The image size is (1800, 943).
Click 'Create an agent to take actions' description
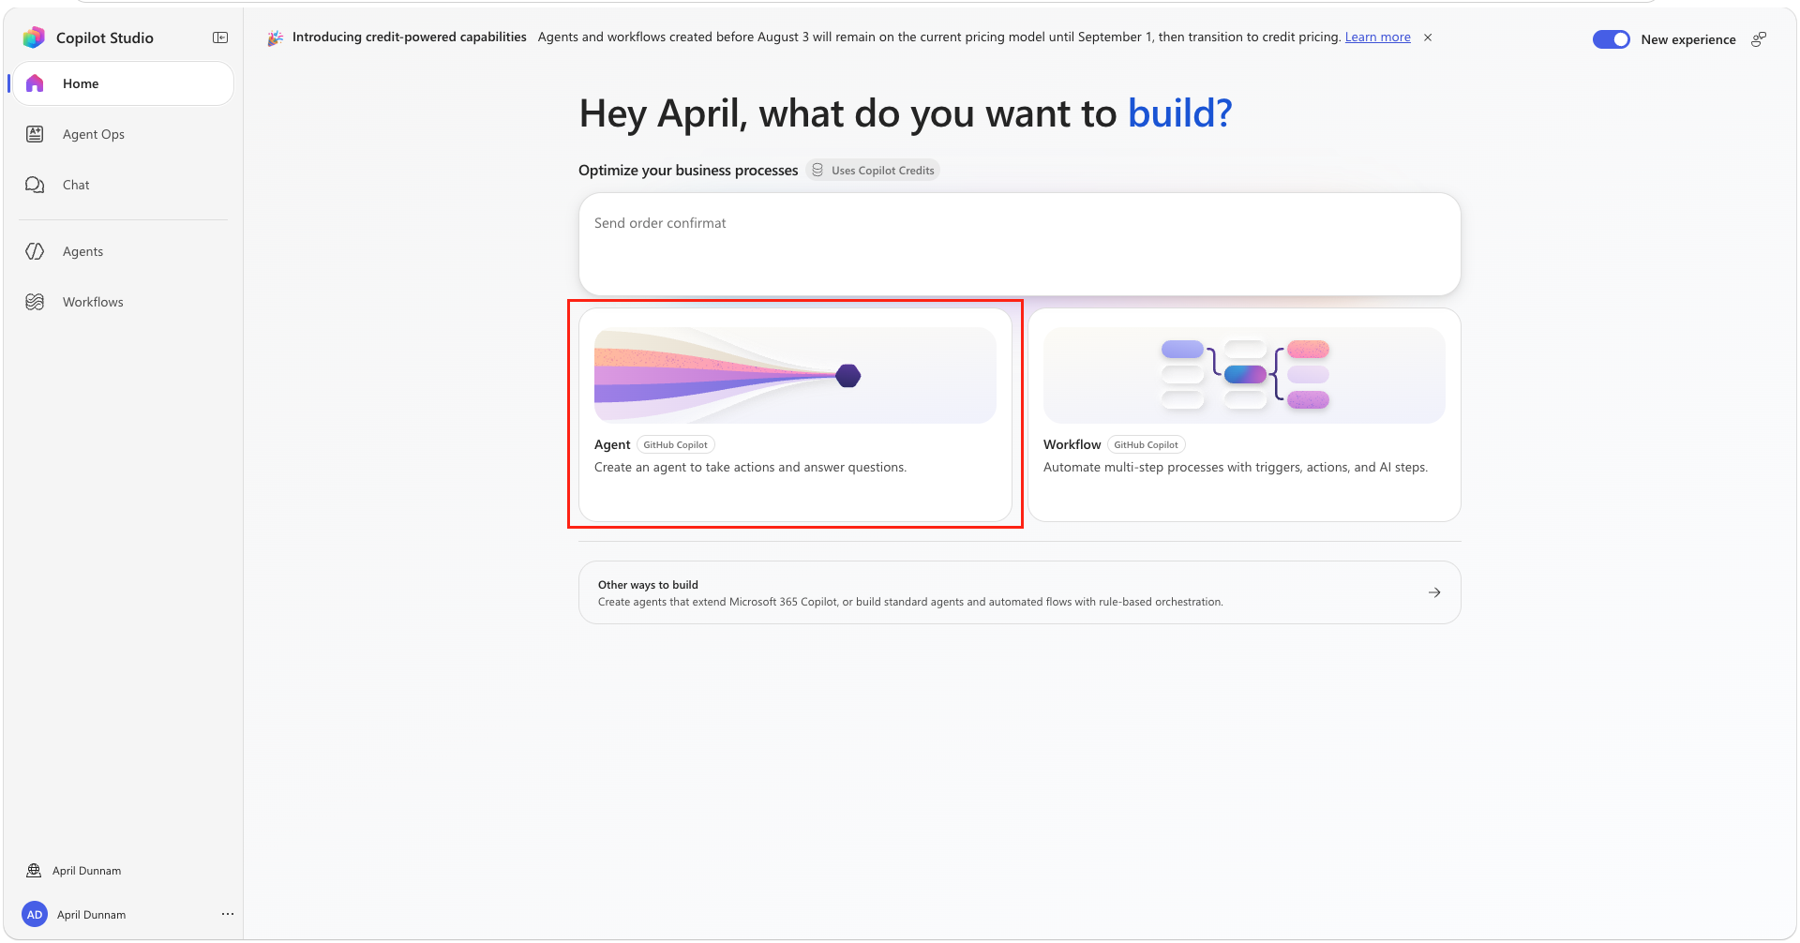[750, 468]
